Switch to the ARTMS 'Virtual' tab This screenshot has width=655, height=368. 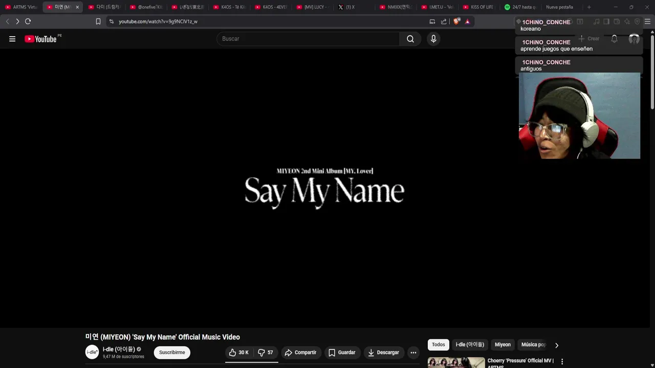pos(21,7)
